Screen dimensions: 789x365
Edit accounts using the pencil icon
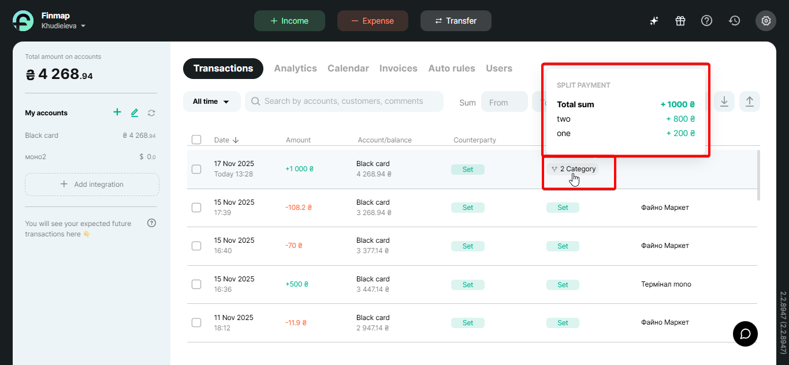(x=135, y=113)
